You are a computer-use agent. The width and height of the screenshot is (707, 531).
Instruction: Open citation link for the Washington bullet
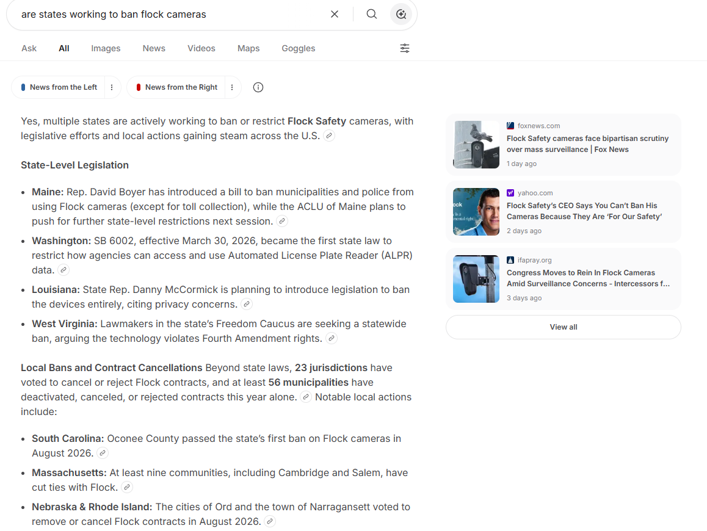pyautogui.click(x=64, y=270)
